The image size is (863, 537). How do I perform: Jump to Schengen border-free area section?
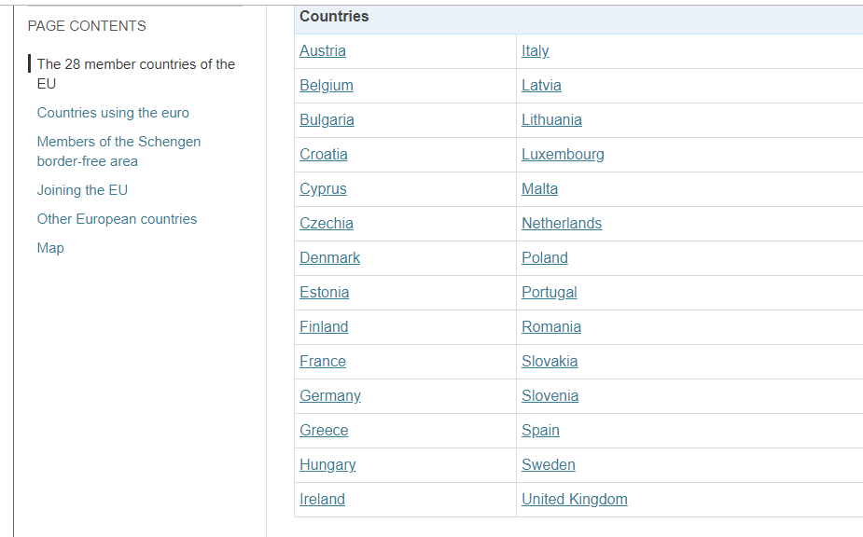click(x=118, y=151)
